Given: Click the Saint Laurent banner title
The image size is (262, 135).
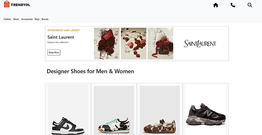Looking at the screenshot, I should tap(61, 37).
